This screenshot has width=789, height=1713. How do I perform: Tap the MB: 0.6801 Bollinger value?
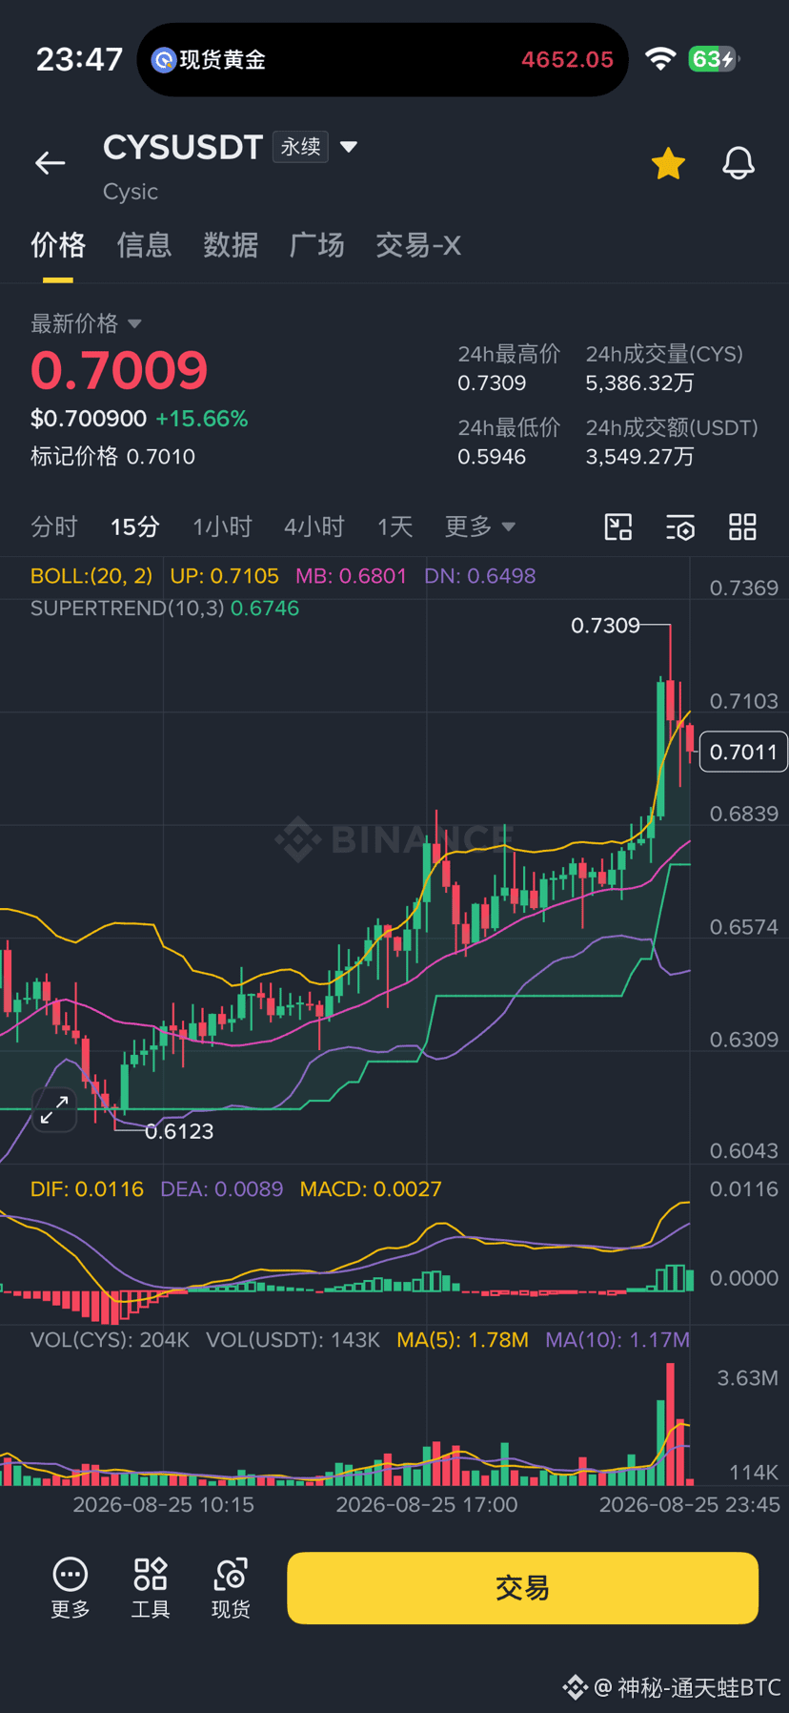351,576
